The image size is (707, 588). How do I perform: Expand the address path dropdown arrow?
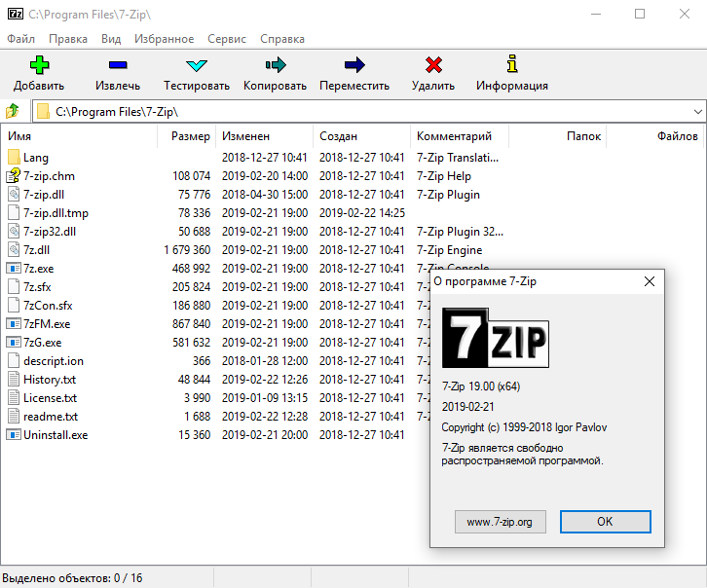tap(697, 111)
